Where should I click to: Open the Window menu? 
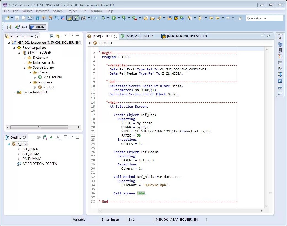click(x=96, y=11)
